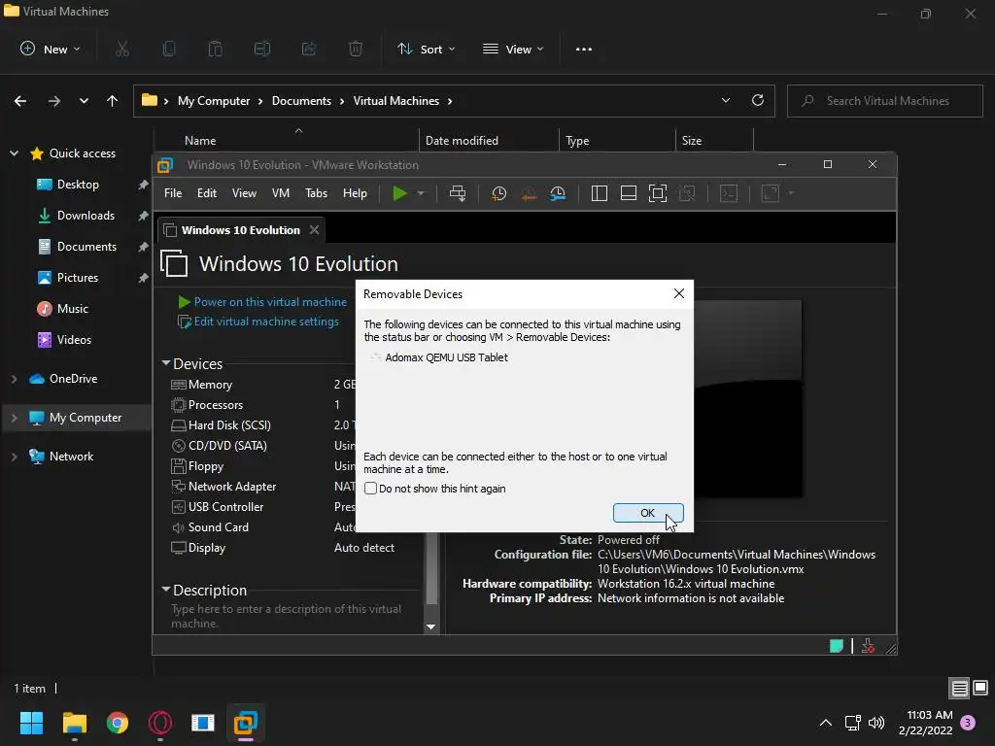Click stretch guest toolbar icon
This screenshot has height=746, width=995.
click(x=770, y=193)
